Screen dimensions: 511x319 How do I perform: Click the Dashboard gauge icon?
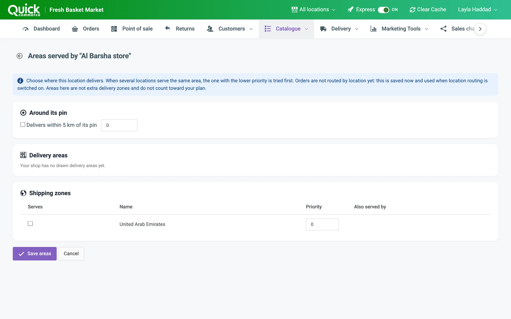click(26, 29)
